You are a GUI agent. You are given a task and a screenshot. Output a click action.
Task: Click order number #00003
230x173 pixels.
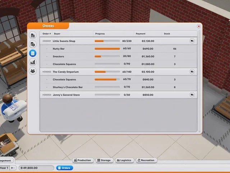pyautogui.click(x=47, y=95)
